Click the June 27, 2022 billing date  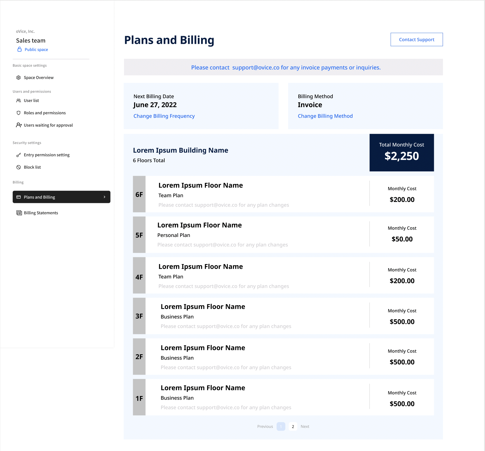pyautogui.click(x=155, y=105)
